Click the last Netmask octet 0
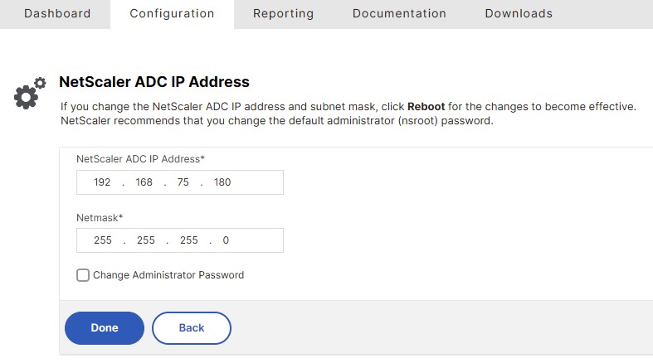The image size is (653, 363). (x=226, y=240)
